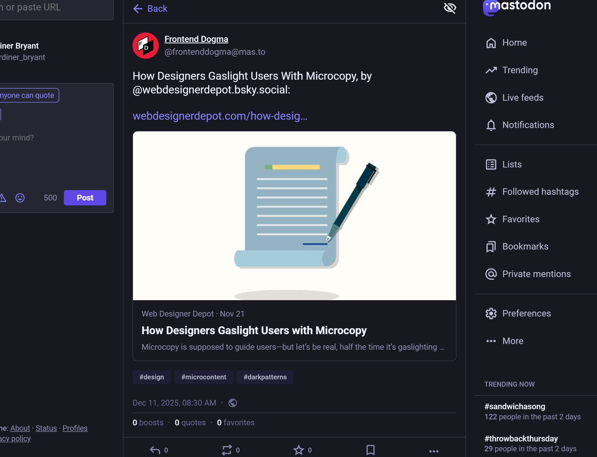Image resolution: width=597 pixels, height=457 pixels.
Task: Open the emoji picker in the composer
Action: (19, 198)
